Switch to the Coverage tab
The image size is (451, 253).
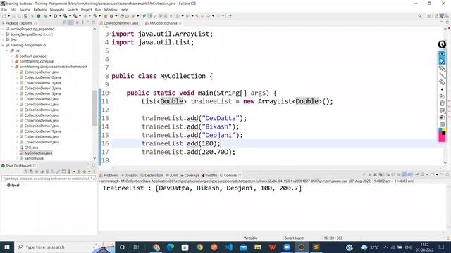click(x=190, y=175)
